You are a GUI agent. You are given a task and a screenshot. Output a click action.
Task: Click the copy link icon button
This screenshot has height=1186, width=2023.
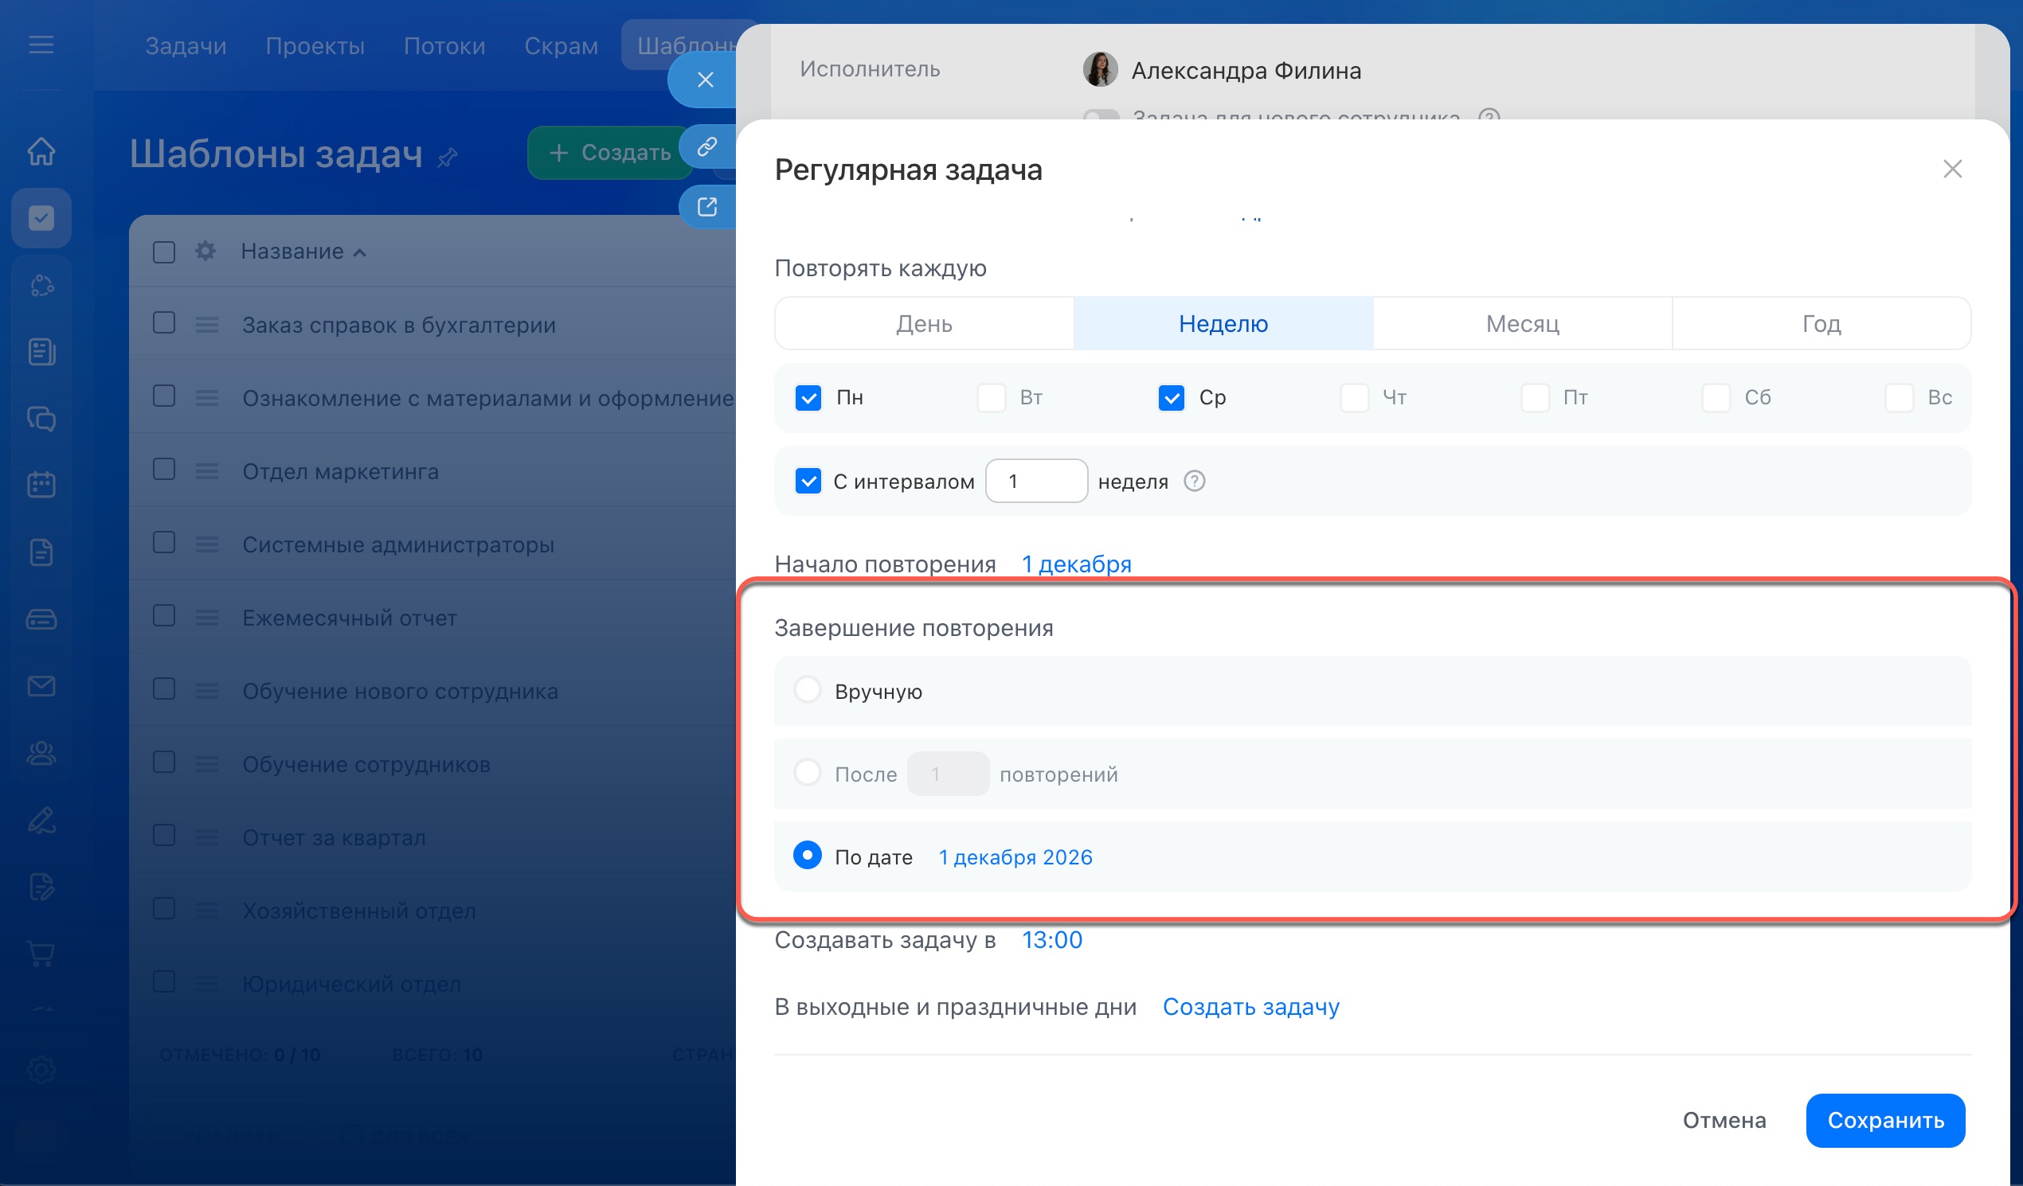pyautogui.click(x=706, y=146)
